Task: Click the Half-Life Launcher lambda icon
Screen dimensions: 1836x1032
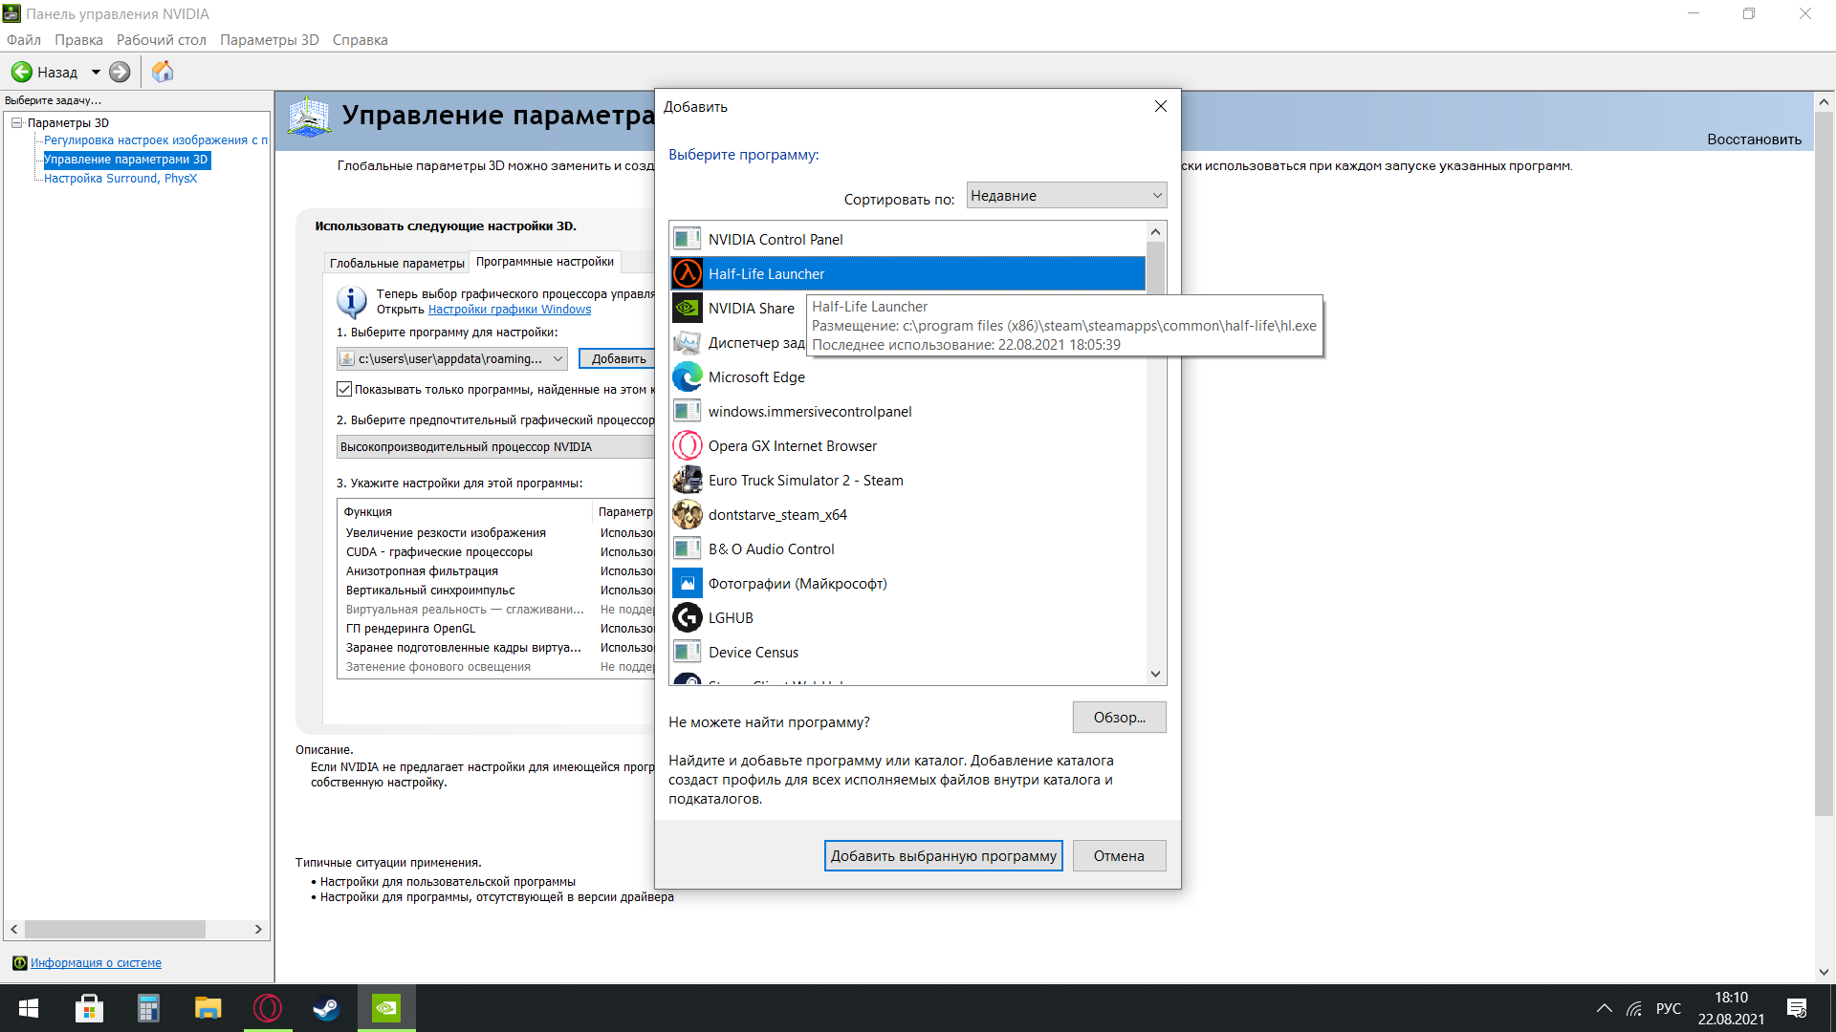Action: 687,274
